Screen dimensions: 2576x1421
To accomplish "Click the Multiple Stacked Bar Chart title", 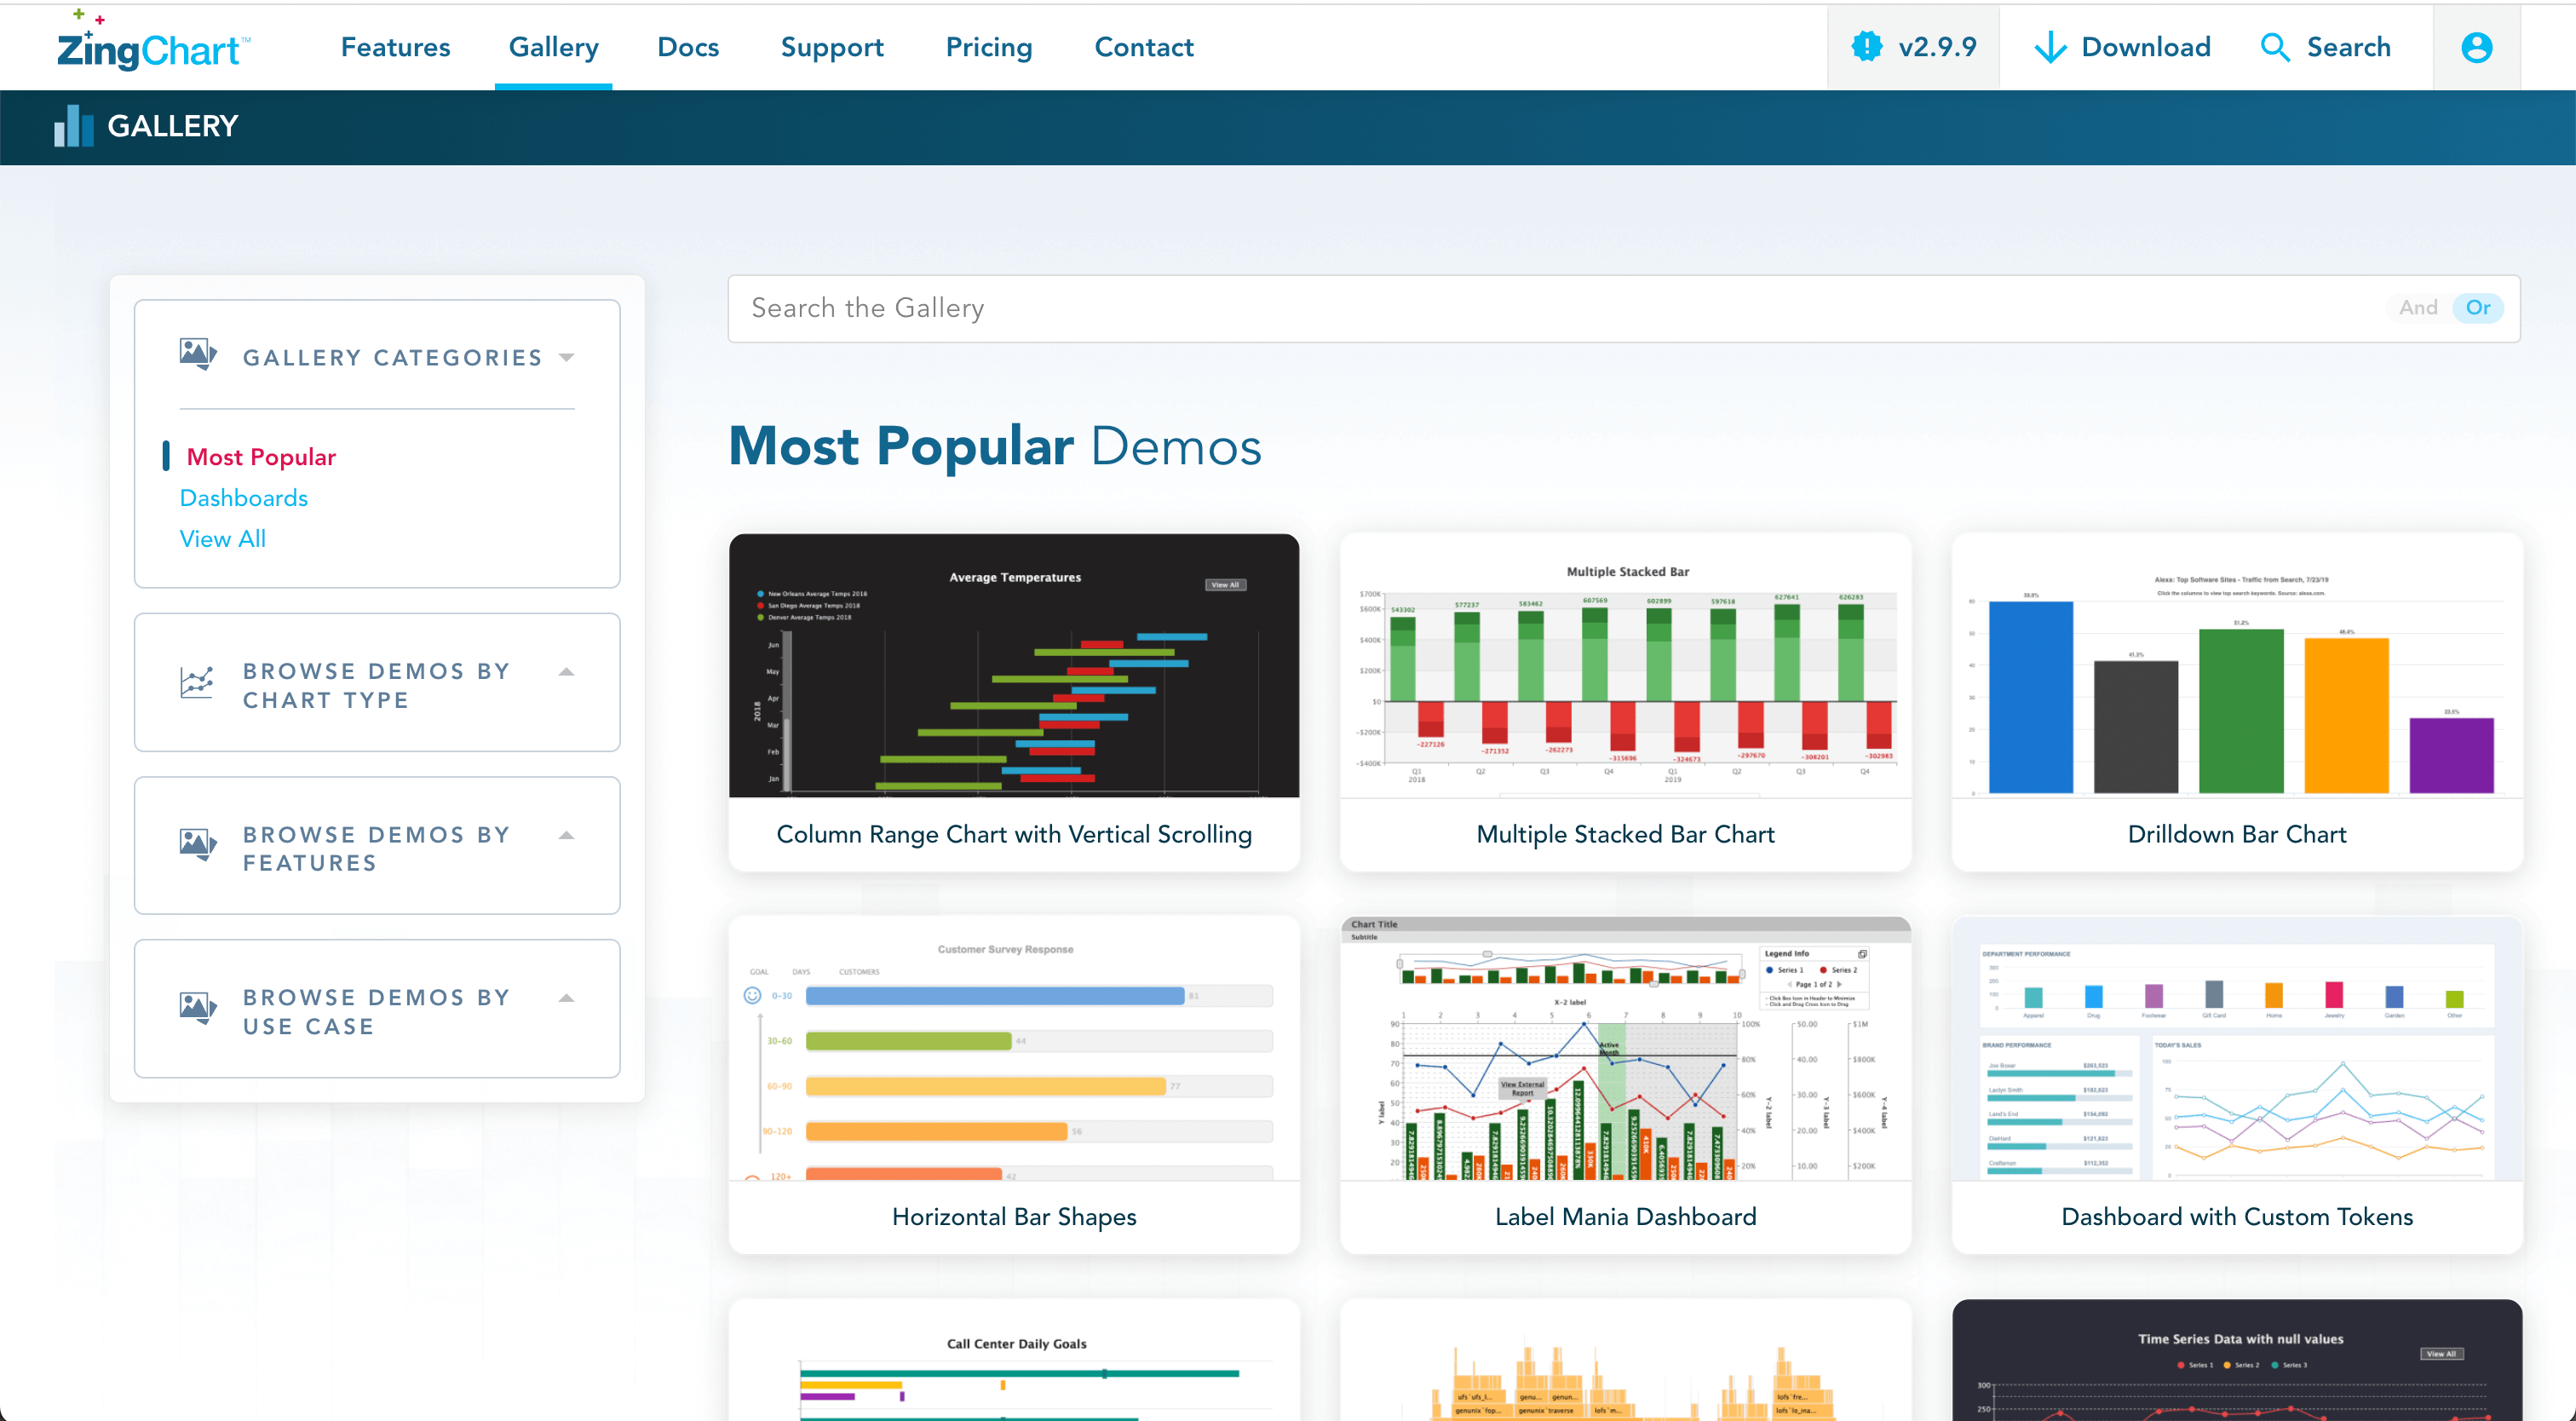I will coord(1626,834).
